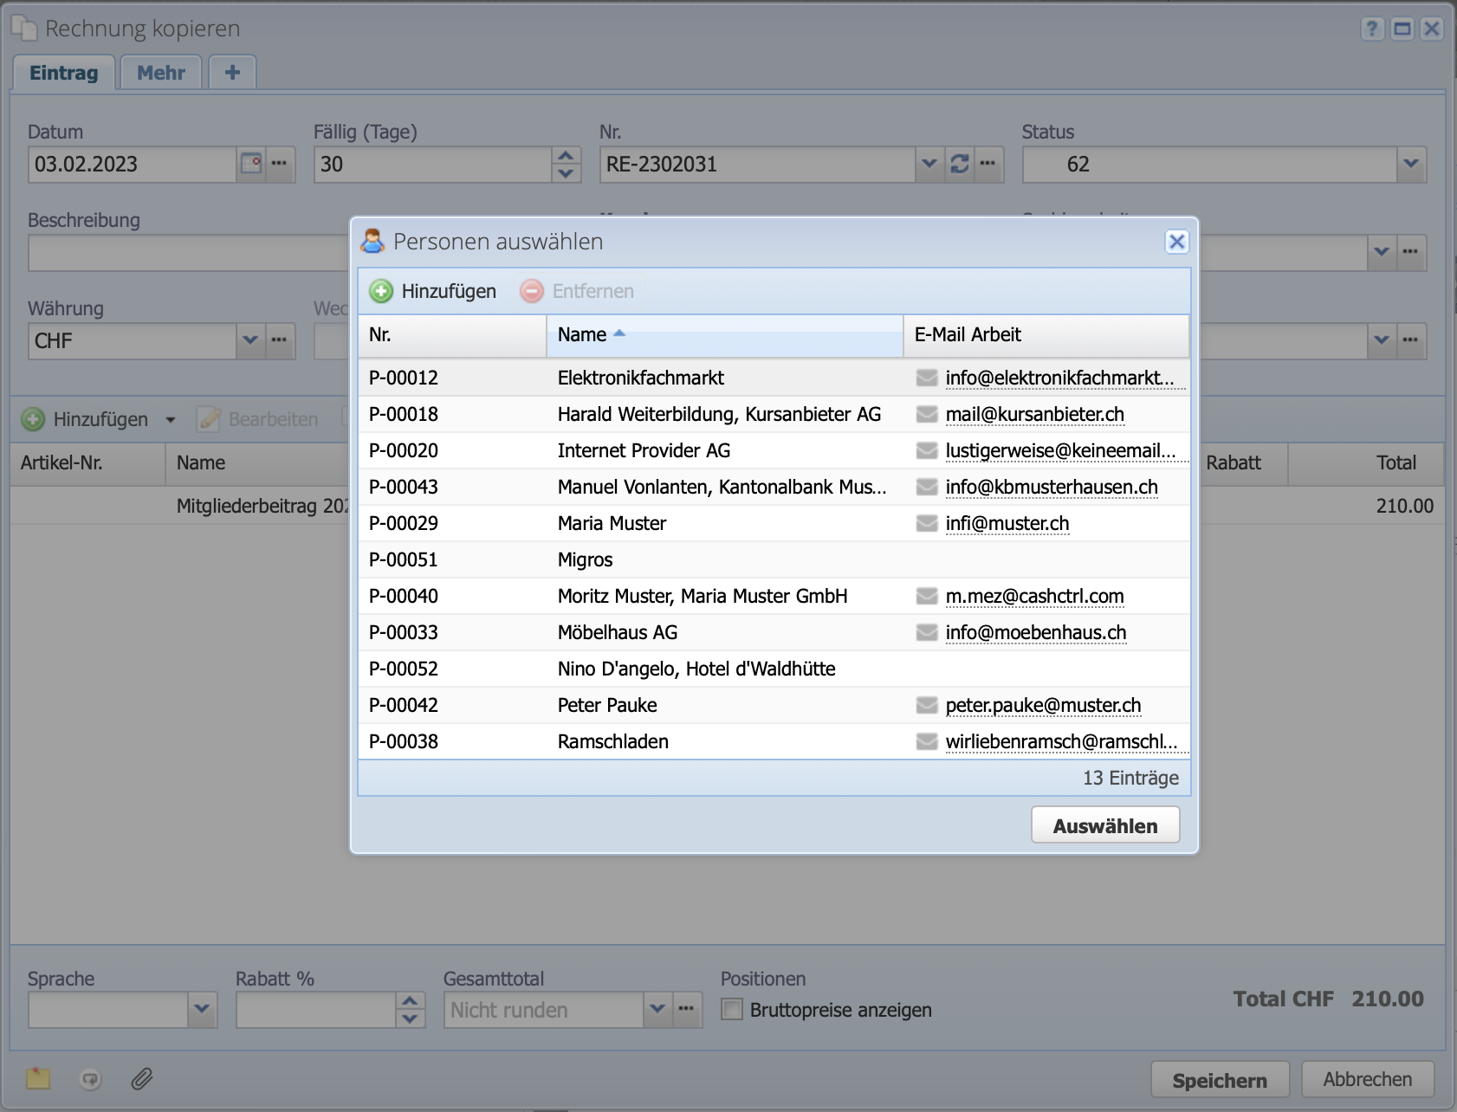Click the refresh icon beside invoice number
This screenshot has height=1112, width=1457.
point(959,164)
